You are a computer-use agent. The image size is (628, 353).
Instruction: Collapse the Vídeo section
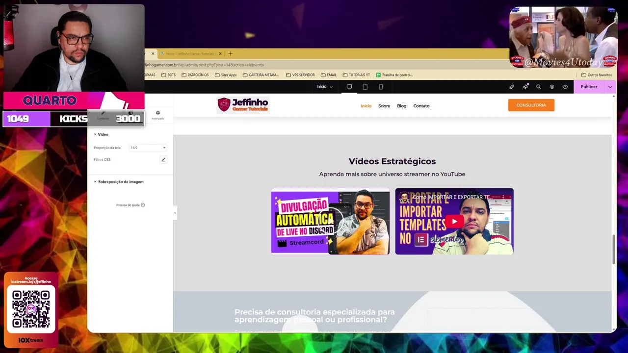pos(101,134)
